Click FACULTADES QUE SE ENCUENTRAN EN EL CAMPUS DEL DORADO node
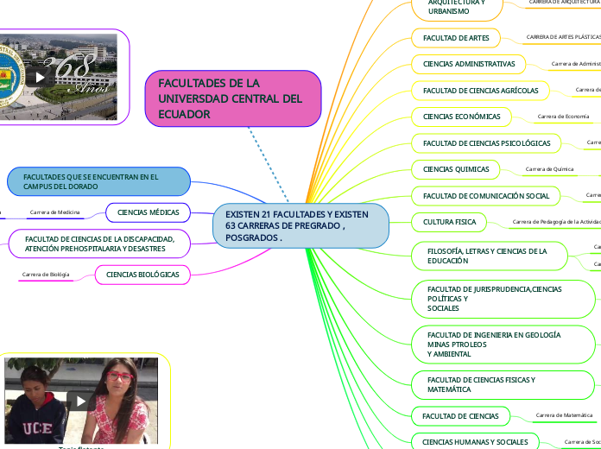 [99, 181]
